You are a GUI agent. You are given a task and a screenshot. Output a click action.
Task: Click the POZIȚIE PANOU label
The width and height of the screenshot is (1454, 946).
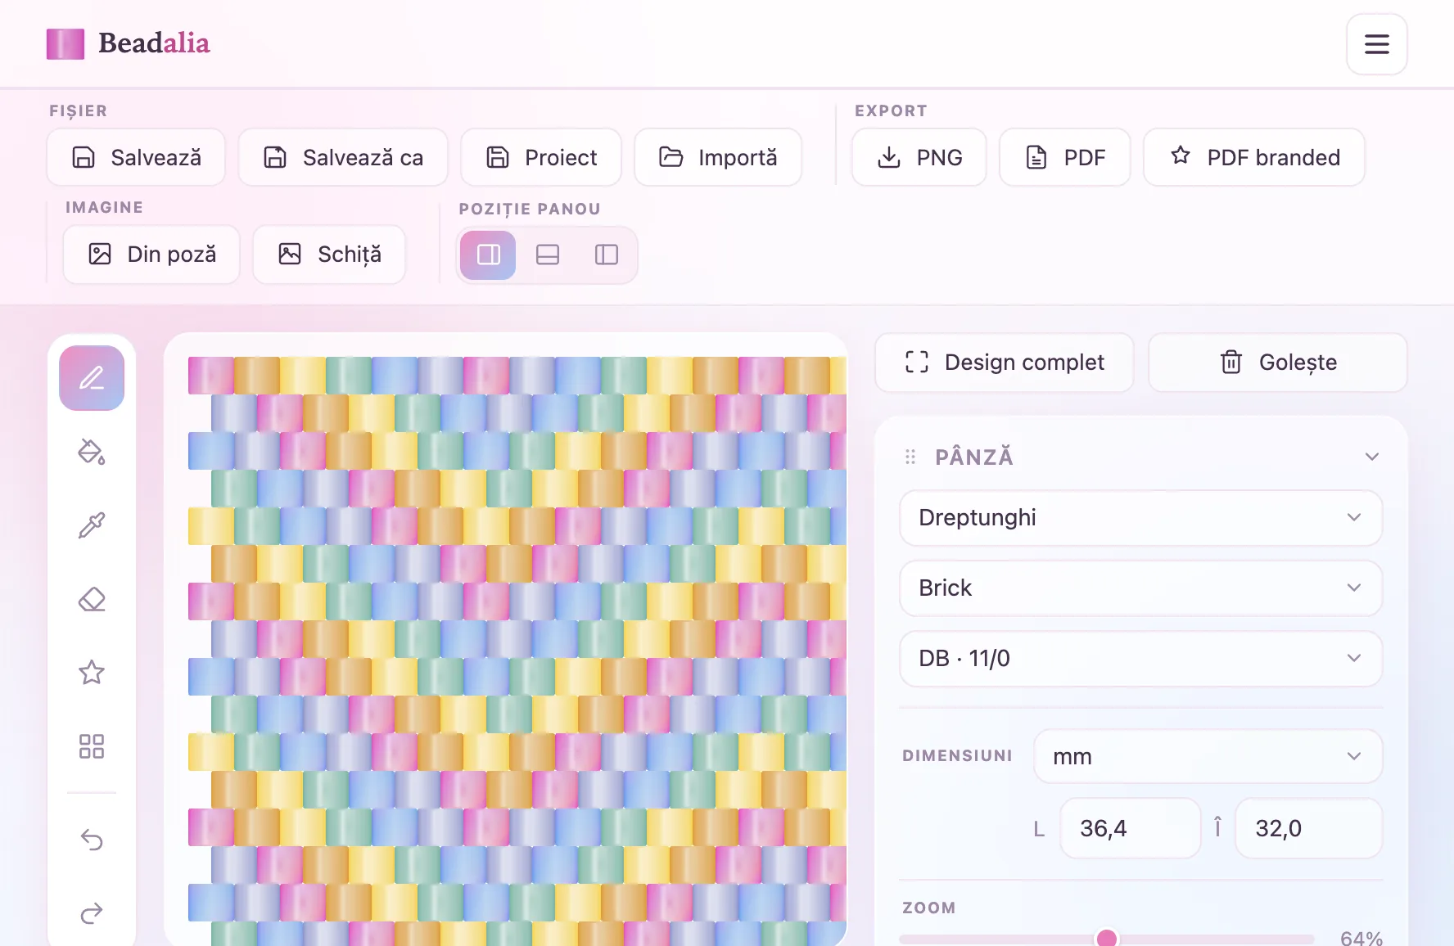point(530,209)
